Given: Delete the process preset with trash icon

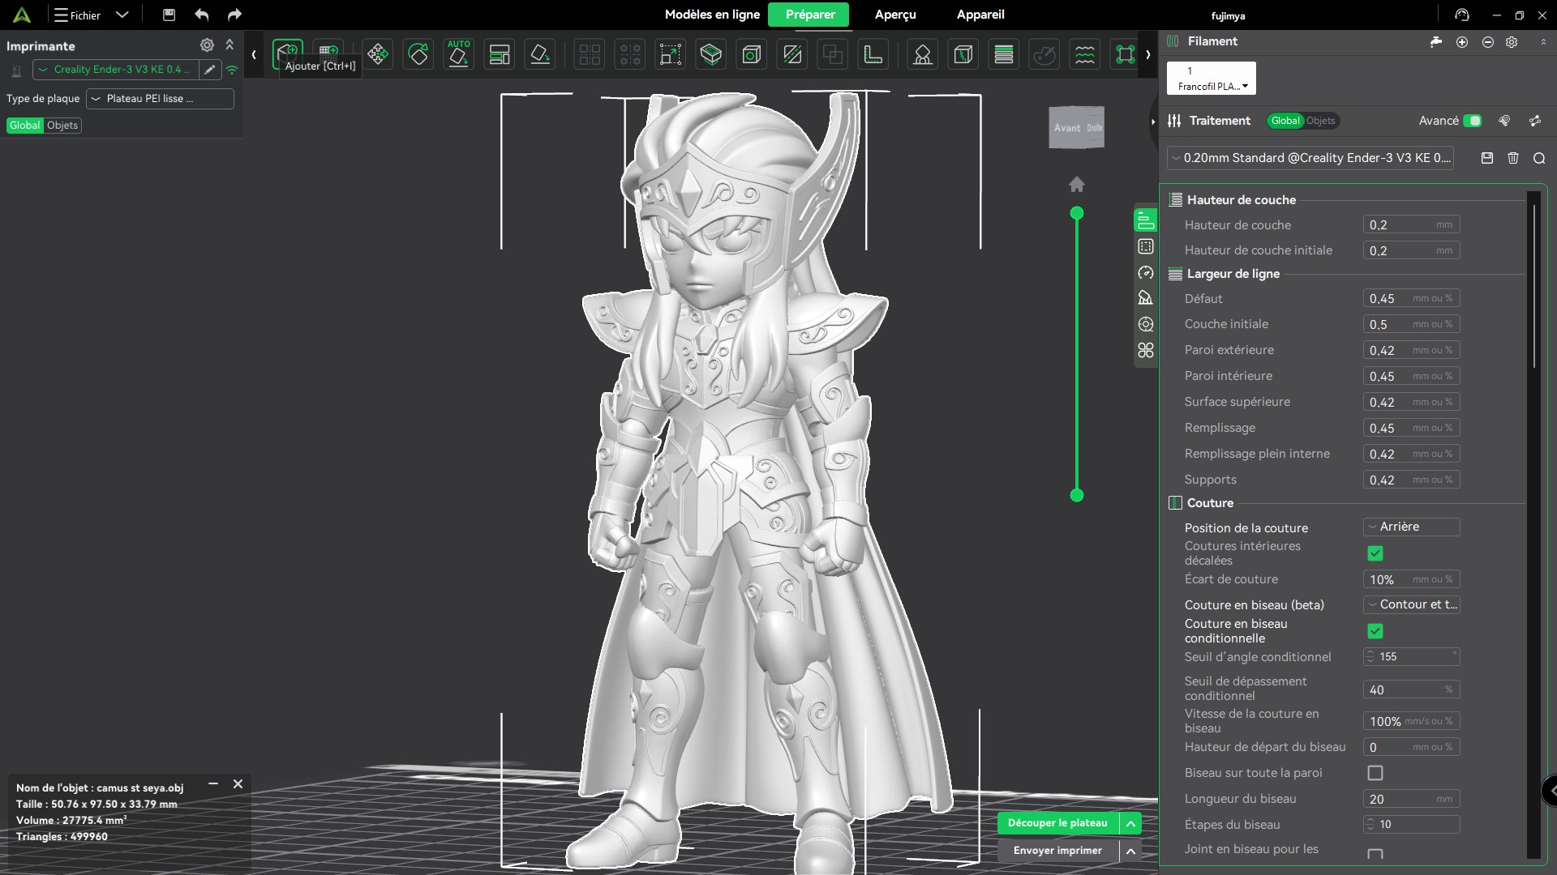Looking at the screenshot, I should [x=1513, y=158].
